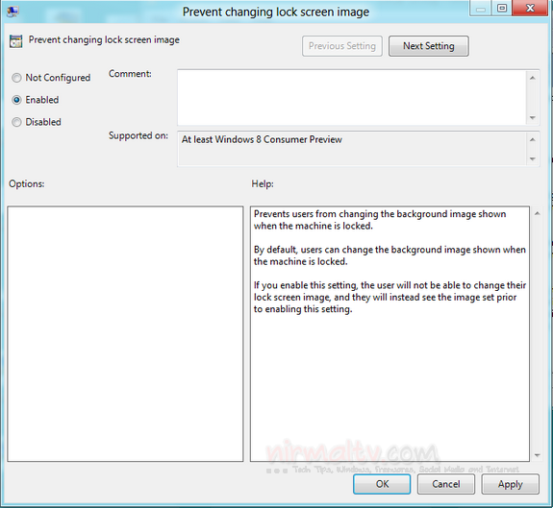Viewport: 553px width, 508px height.
Task: Select the Disabled radio button
Action: tap(16, 122)
